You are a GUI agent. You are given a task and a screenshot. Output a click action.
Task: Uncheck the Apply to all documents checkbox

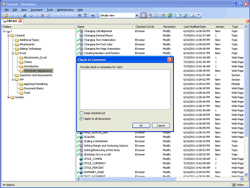[x=82, y=119]
